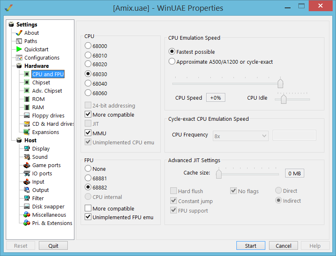Open the Chipset settings page

[41, 83]
